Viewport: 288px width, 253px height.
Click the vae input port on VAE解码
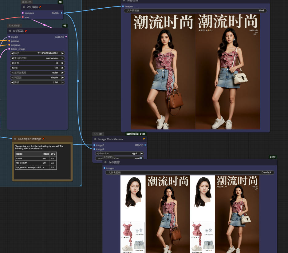point(23,17)
